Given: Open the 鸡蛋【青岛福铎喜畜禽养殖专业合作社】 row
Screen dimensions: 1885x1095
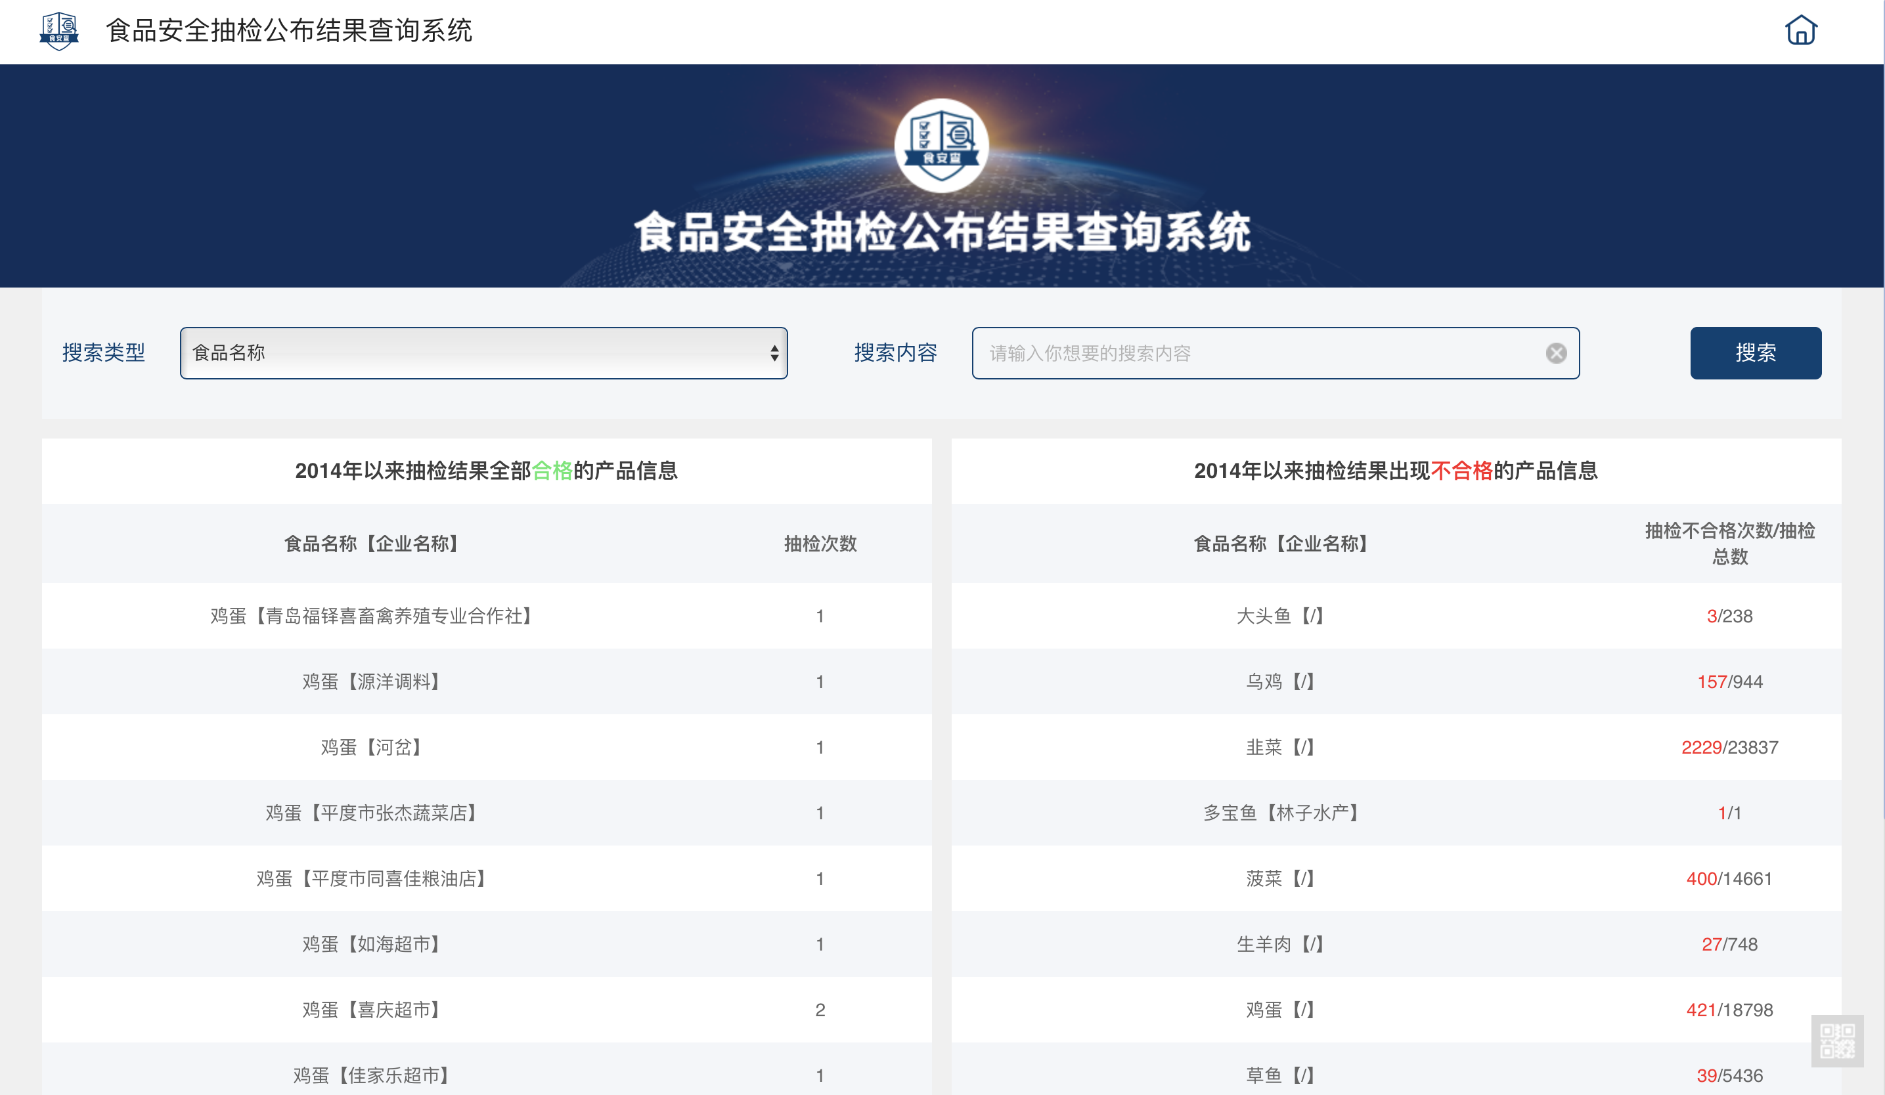Looking at the screenshot, I should pyautogui.click(x=486, y=616).
